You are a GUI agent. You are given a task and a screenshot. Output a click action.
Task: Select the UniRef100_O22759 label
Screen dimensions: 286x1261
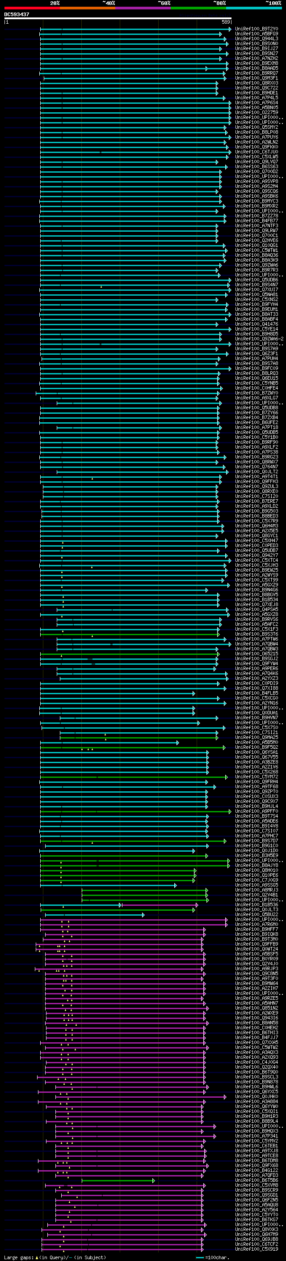pos(257,112)
